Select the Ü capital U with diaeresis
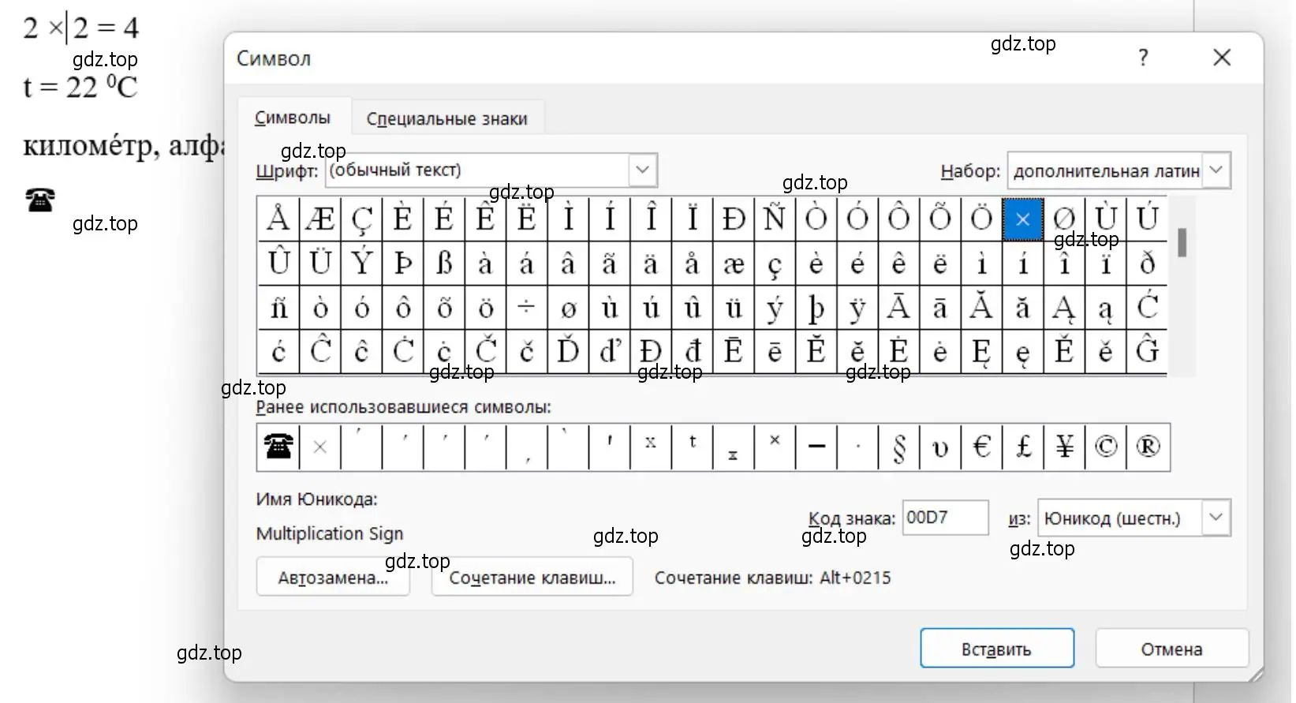Image resolution: width=1296 pixels, height=703 pixels. (x=320, y=264)
